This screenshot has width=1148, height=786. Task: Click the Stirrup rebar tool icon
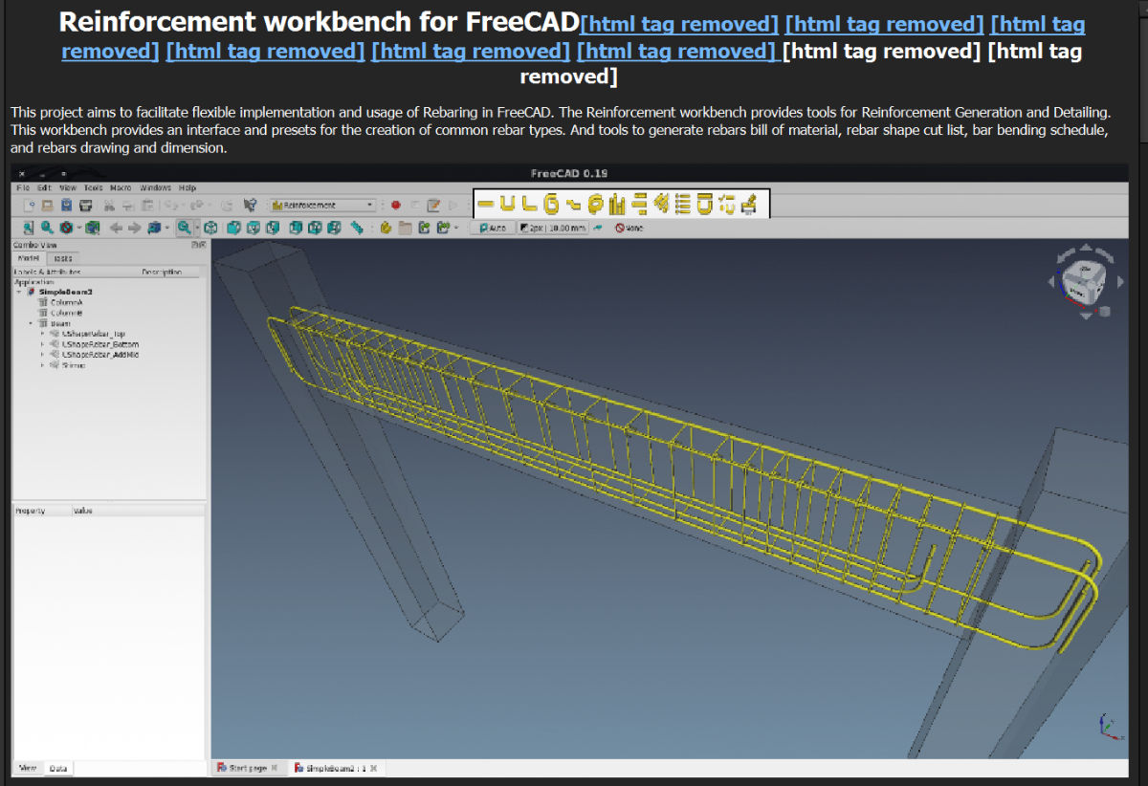coord(551,203)
